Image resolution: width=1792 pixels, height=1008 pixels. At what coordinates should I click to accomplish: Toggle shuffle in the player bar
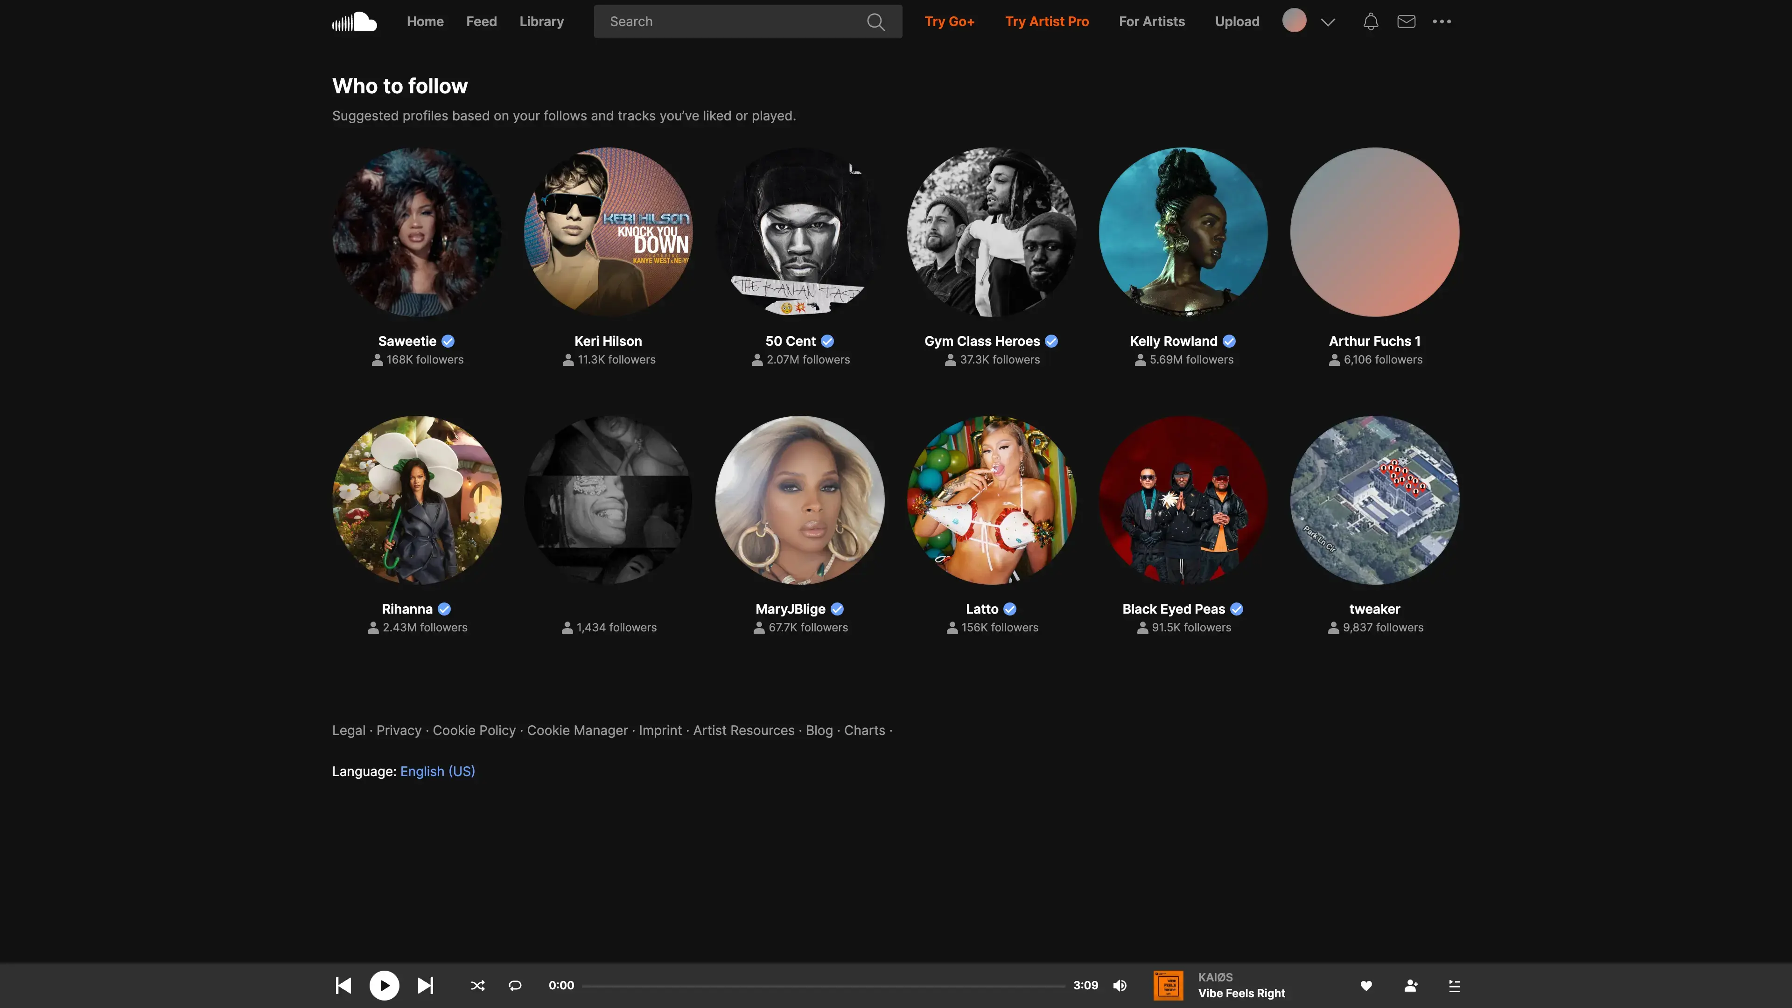click(x=477, y=985)
